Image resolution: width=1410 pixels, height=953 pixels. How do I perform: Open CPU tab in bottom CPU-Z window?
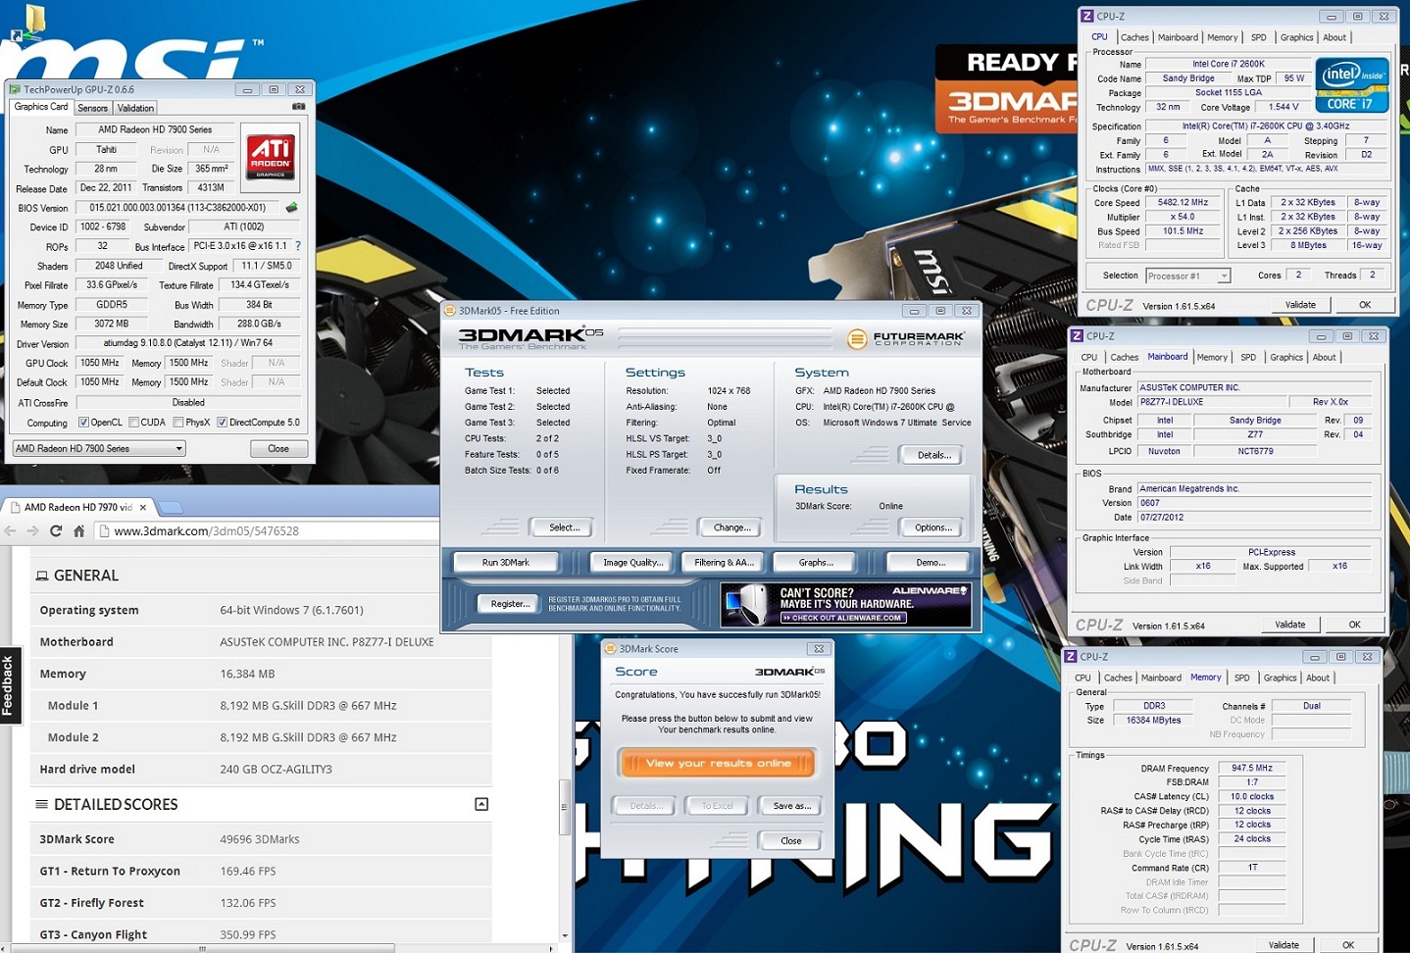(1083, 677)
